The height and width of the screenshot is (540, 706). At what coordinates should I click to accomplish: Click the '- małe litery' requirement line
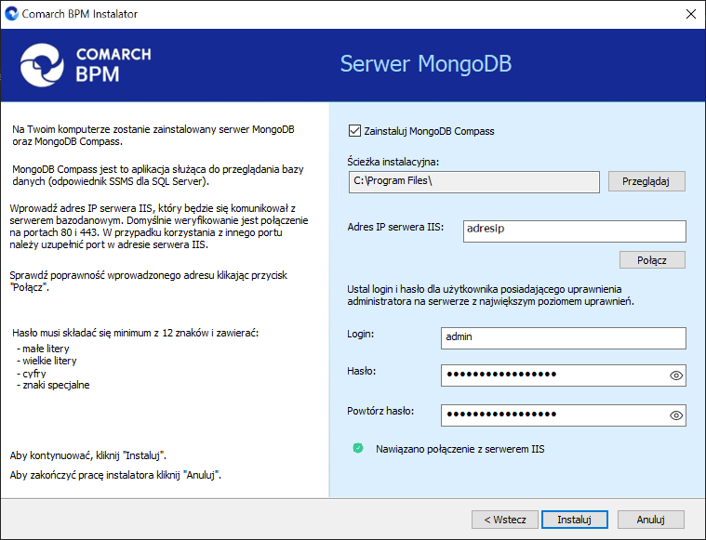point(43,349)
